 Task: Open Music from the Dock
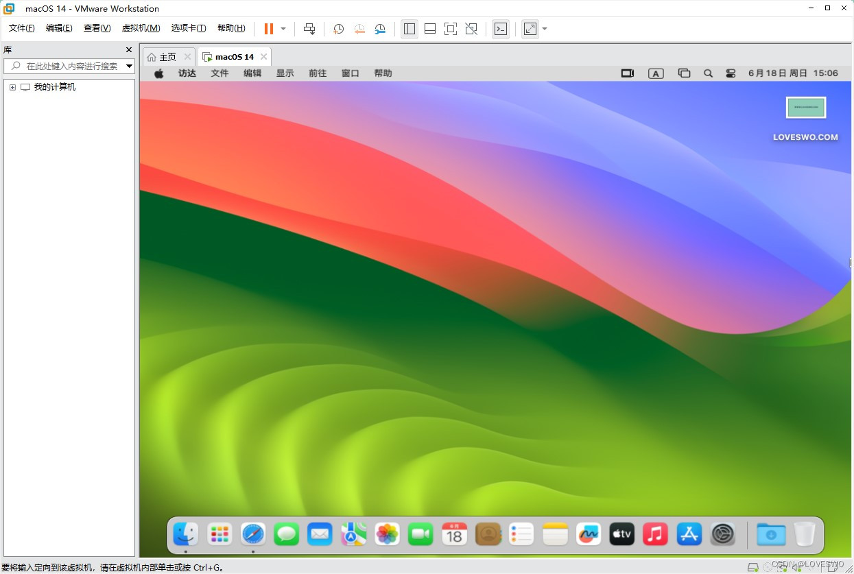[656, 534]
